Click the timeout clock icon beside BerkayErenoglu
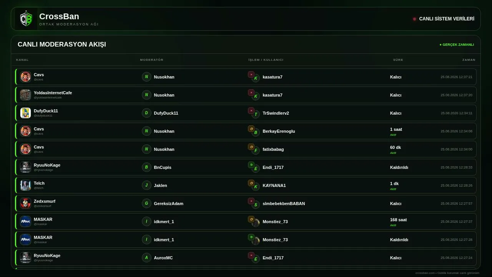The height and width of the screenshot is (277, 492). (x=251, y=128)
